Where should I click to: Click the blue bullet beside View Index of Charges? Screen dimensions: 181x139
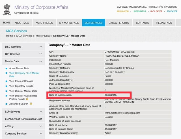point(7,81)
